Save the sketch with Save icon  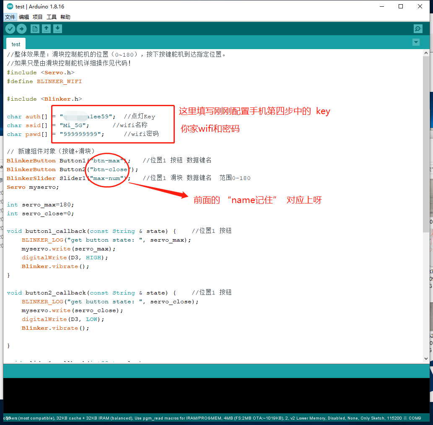57,29
